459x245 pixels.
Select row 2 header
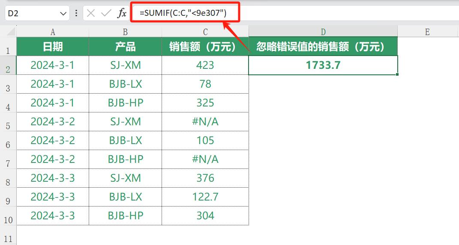click(8, 65)
